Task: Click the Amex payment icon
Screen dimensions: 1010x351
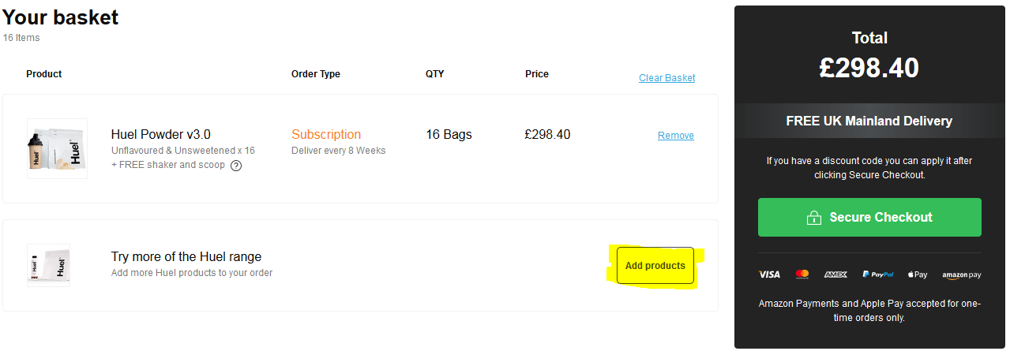Action: tap(835, 274)
